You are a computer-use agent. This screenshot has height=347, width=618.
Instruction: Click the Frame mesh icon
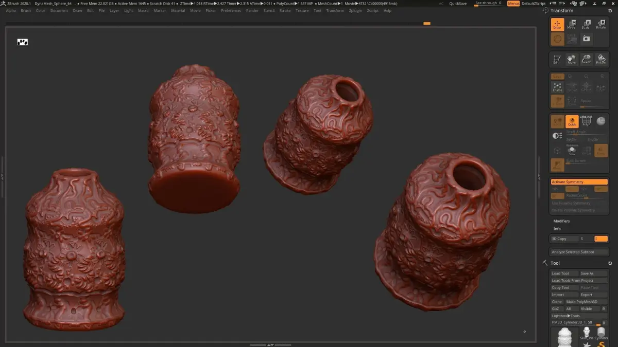(557, 87)
